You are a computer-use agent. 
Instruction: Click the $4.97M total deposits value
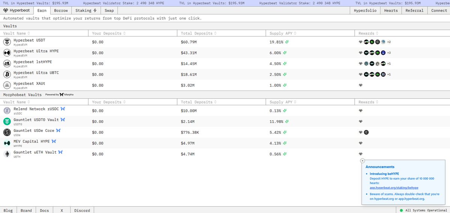[188, 143]
